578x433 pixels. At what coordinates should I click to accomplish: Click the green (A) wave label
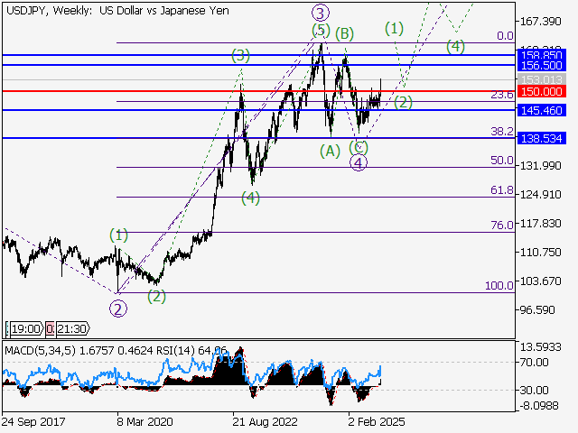331,151
